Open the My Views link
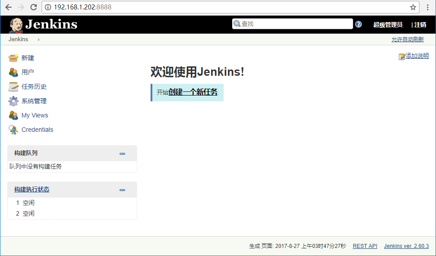Screen dimensions: 436x256 point(35,115)
